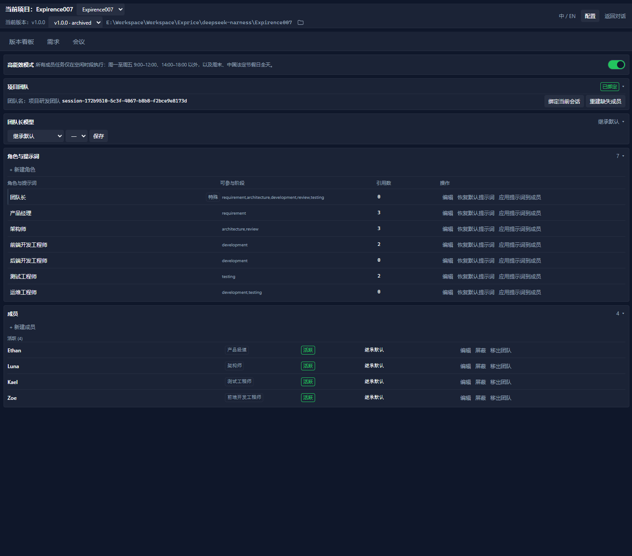Select the session ID text in 项目团队
Image resolution: width=632 pixels, height=556 pixels.
125,101
